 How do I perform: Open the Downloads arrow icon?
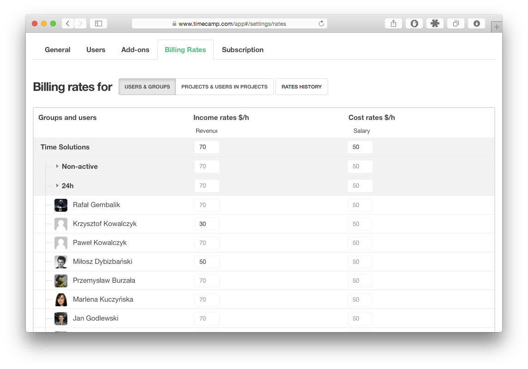click(476, 24)
